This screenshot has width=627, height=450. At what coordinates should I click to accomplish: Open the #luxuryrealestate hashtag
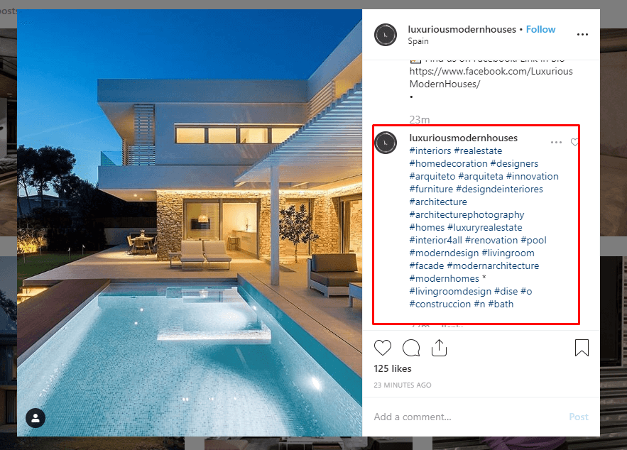pos(485,227)
